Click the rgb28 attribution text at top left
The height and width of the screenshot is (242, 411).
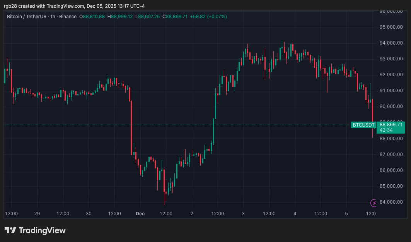click(10, 6)
